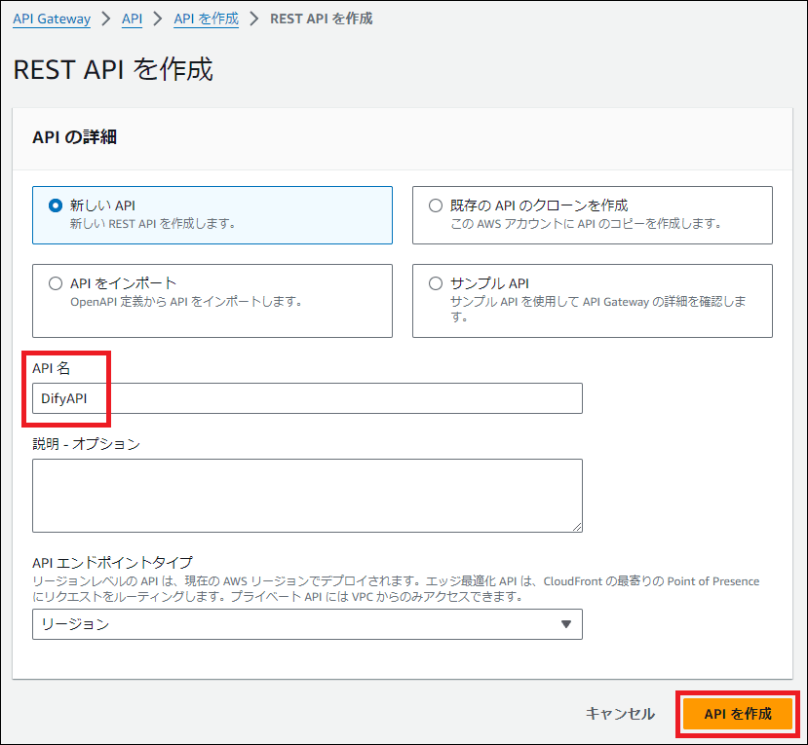808x745 pixels.
Task: Click the REST API を作成 breadcrumb text
Action: coord(321,19)
